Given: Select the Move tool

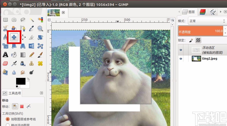Looking at the screenshot, I should click(14, 37).
